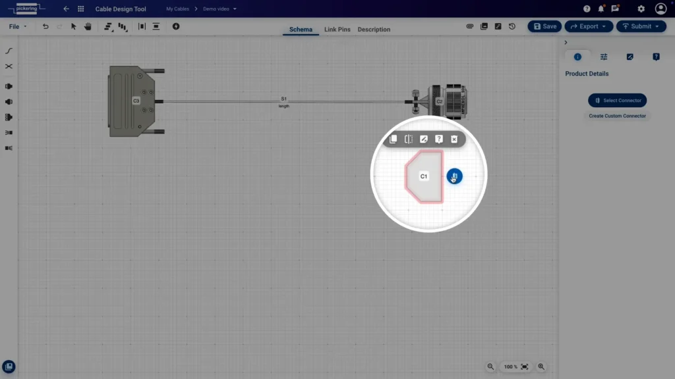Switch to the Link Pins tab
Viewport: 675px width, 379px height.
click(337, 29)
